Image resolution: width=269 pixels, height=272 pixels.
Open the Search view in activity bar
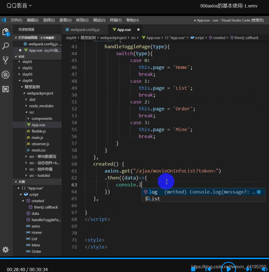coord(6,46)
